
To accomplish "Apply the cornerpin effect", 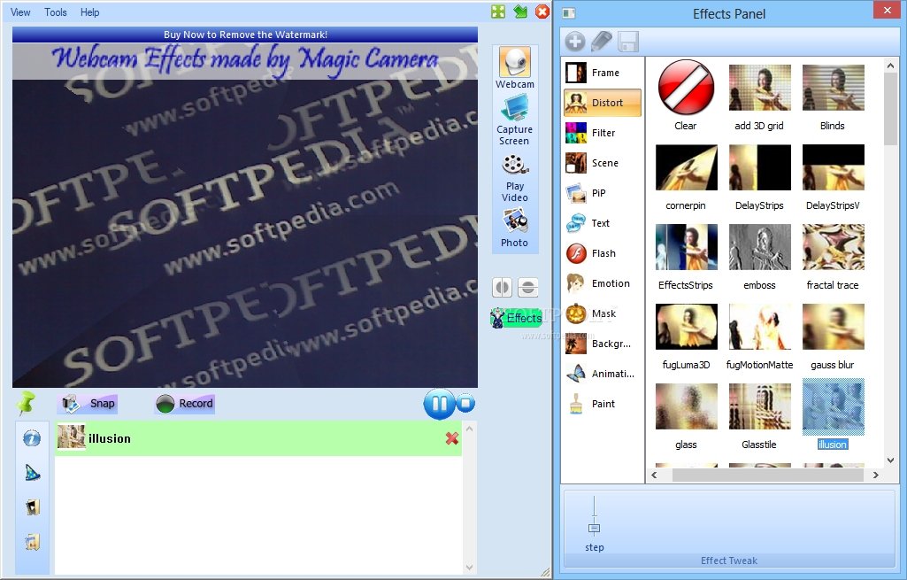I will click(686, 167).
